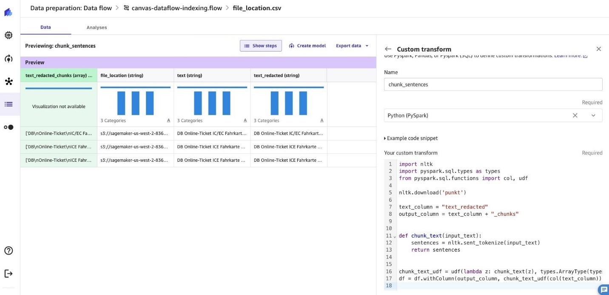609x295 pixels.
Task: Click the "['DB\nOnline-Ticket\nIC/EC" chunks cell
Action: coord(59,134)
